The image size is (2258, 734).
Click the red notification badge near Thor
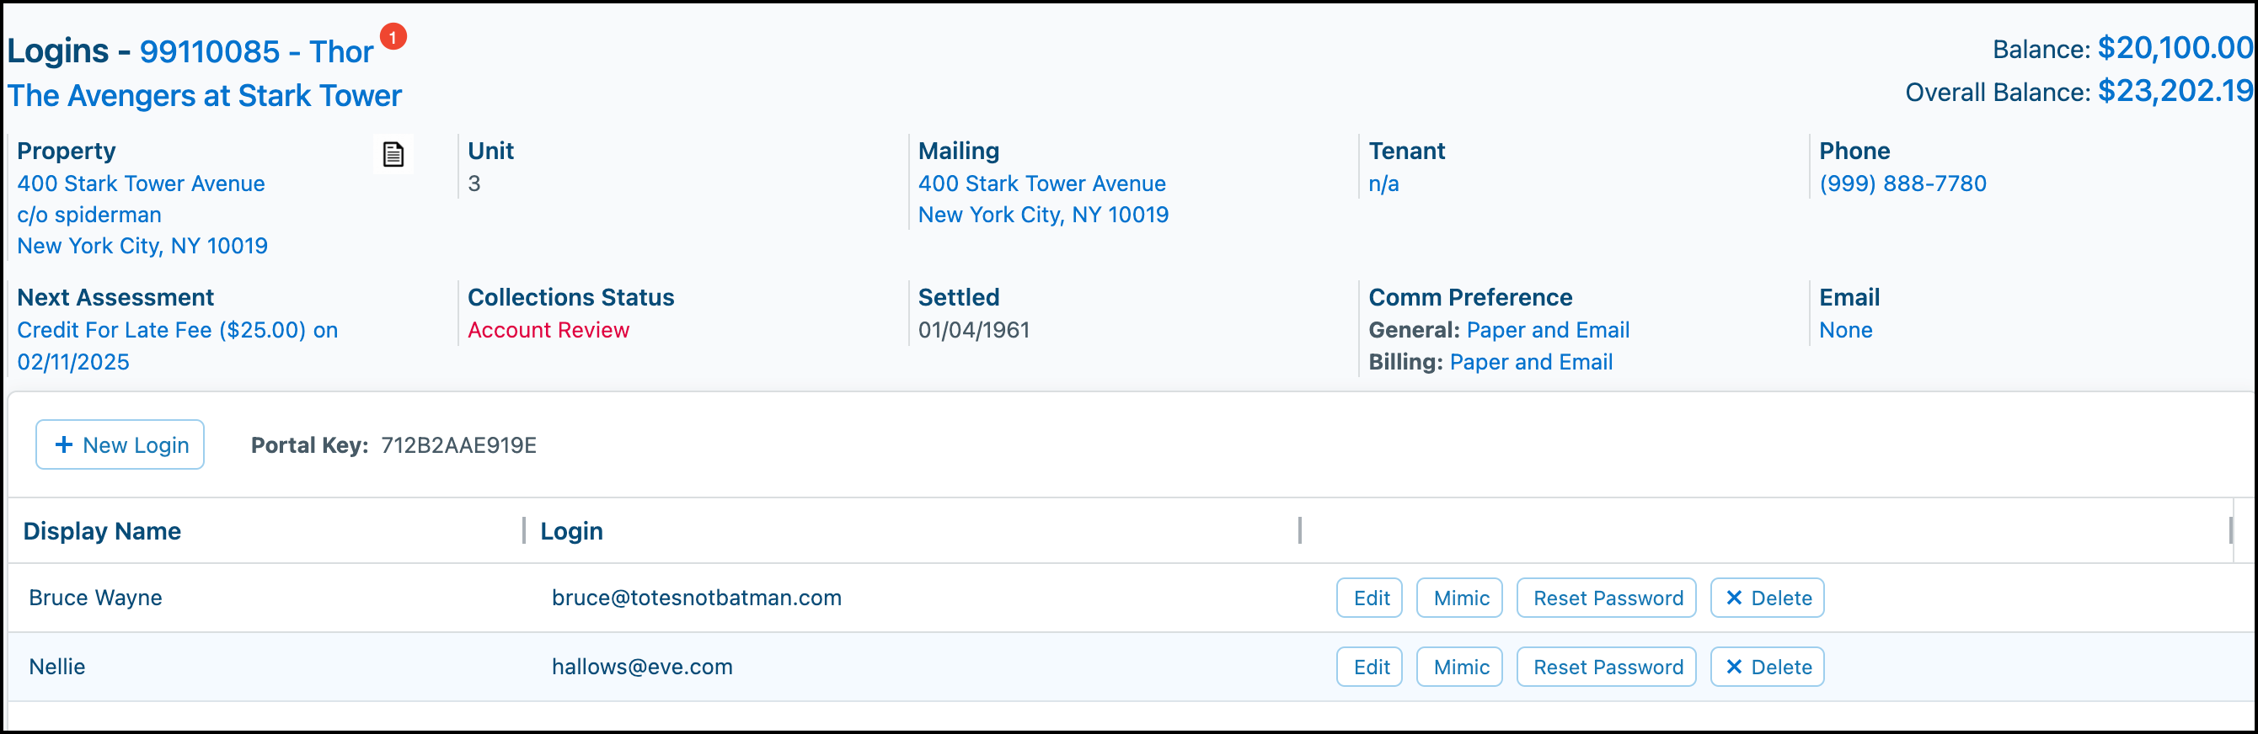click(393, 37)
